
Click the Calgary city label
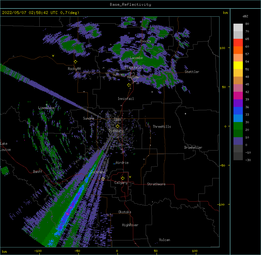(121, 183)
